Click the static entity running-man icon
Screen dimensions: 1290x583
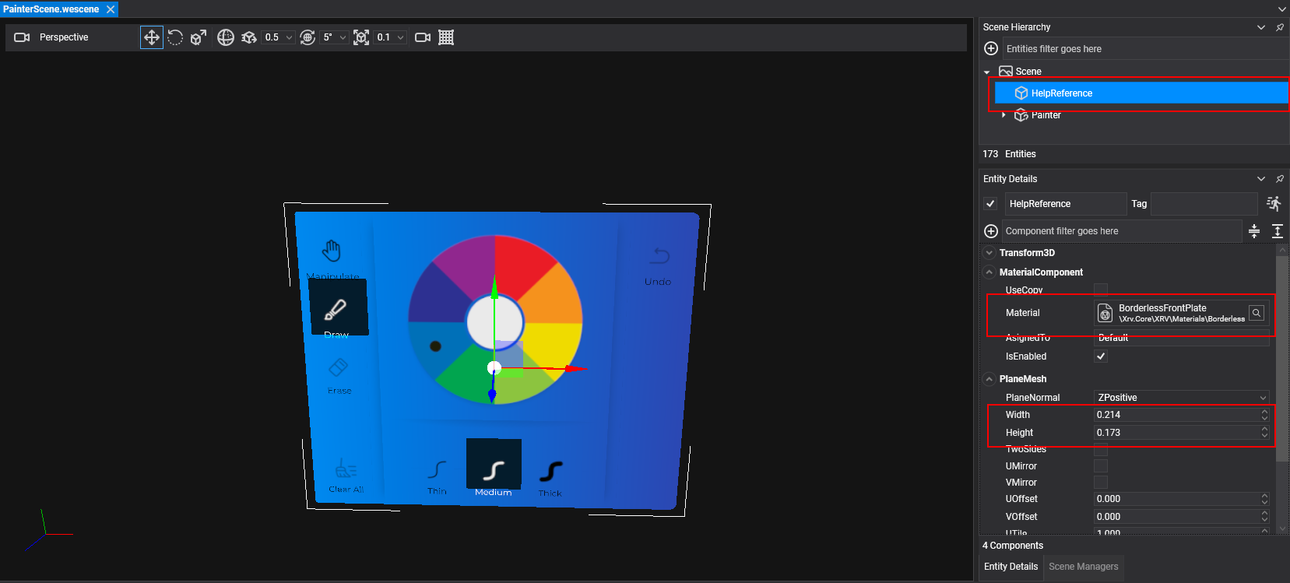1274,204
